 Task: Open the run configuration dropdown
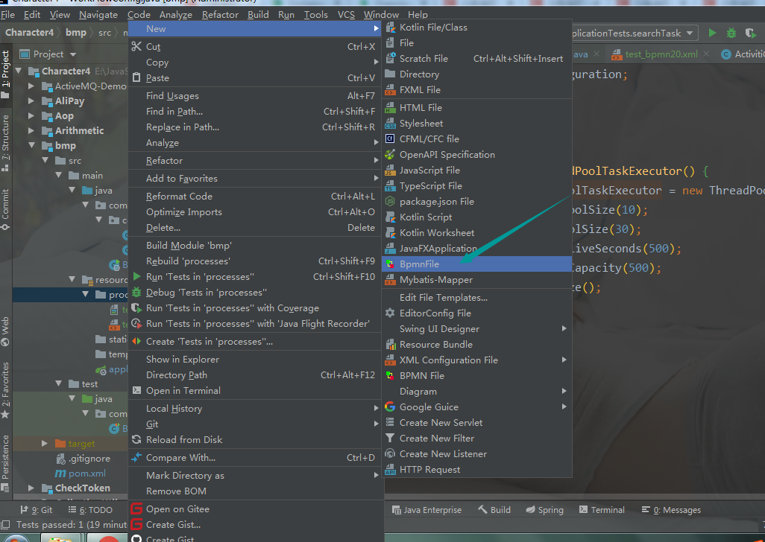click(690, 33)
